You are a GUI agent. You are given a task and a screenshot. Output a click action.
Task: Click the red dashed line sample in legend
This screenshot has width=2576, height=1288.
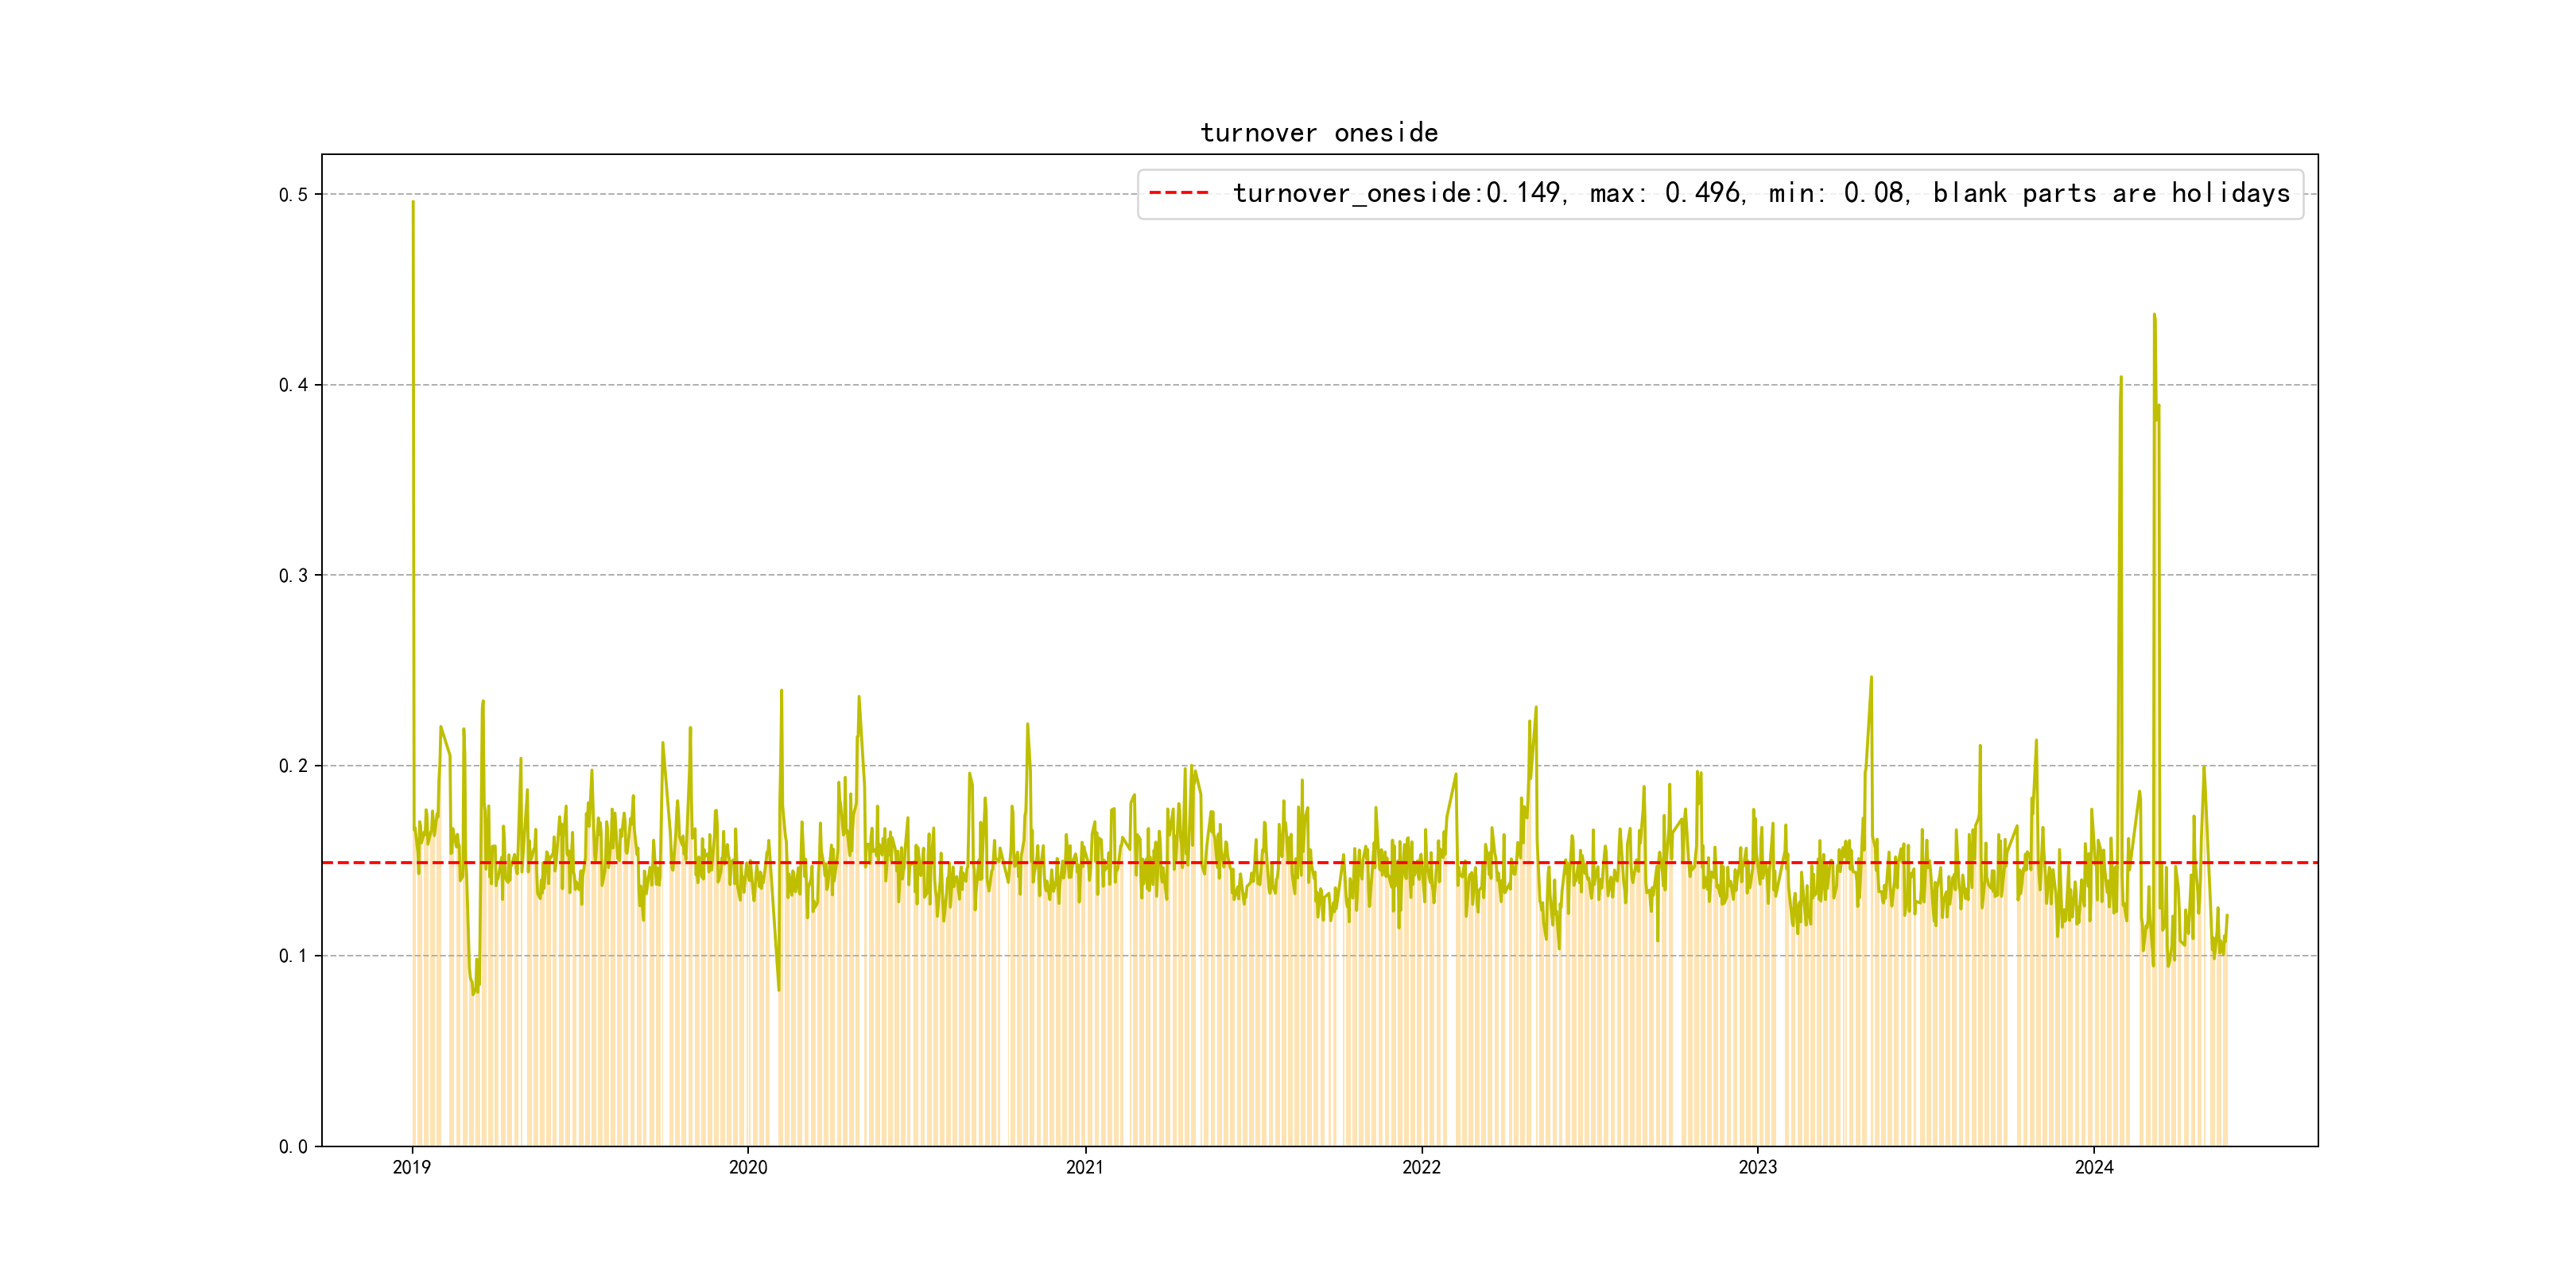pos(1179,193)
